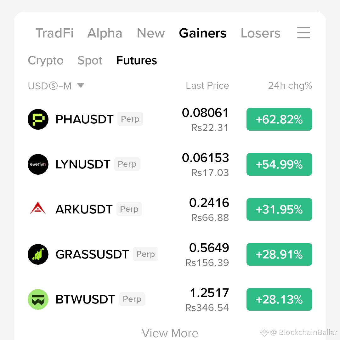Expand the USDⓈ-M dropdown arrow
This screenshot has width=340, height=340.
click(x=81, y=85)
